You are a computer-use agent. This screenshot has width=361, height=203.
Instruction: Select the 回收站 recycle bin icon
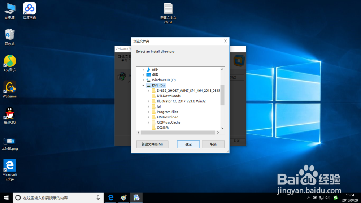click(x=10, y=37)
